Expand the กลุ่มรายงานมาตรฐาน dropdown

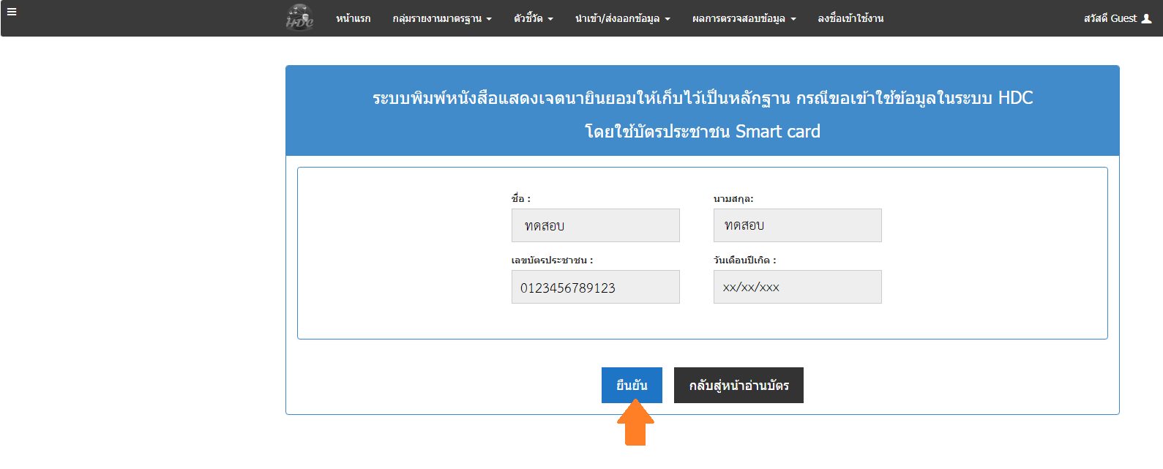[x=441, y=18]
